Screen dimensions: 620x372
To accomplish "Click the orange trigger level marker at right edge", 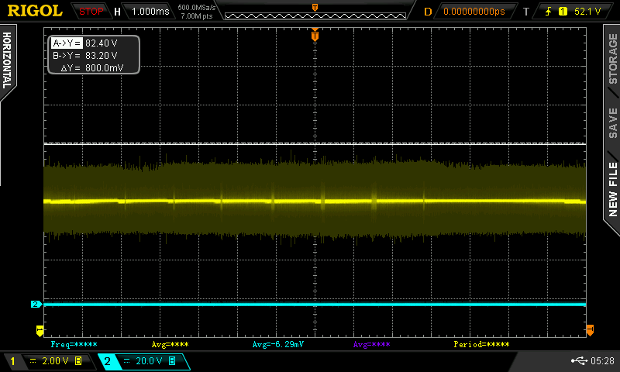I will click(x=590, y=330).
